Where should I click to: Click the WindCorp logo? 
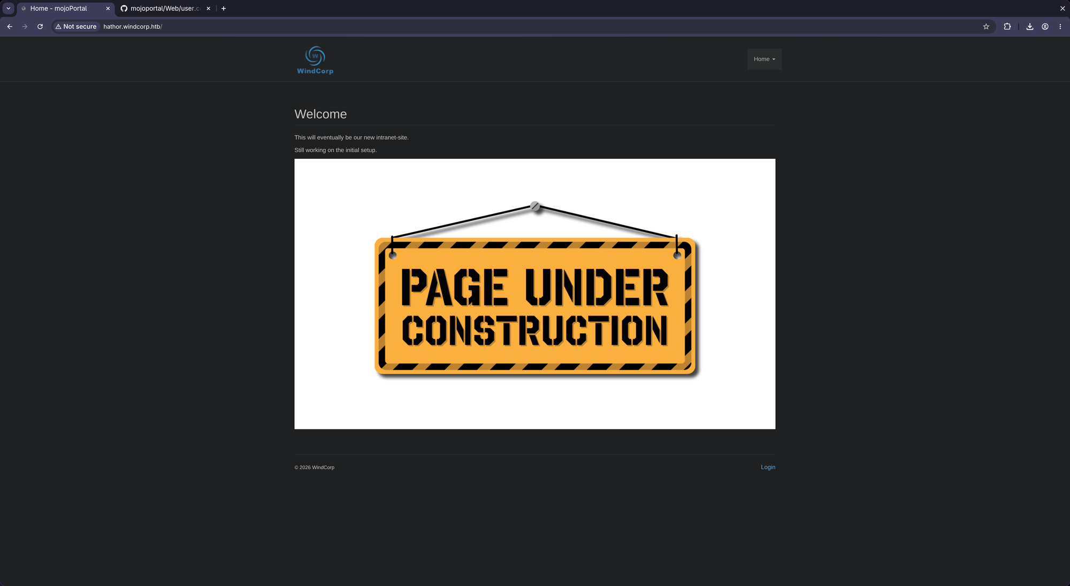click(315, 60)
